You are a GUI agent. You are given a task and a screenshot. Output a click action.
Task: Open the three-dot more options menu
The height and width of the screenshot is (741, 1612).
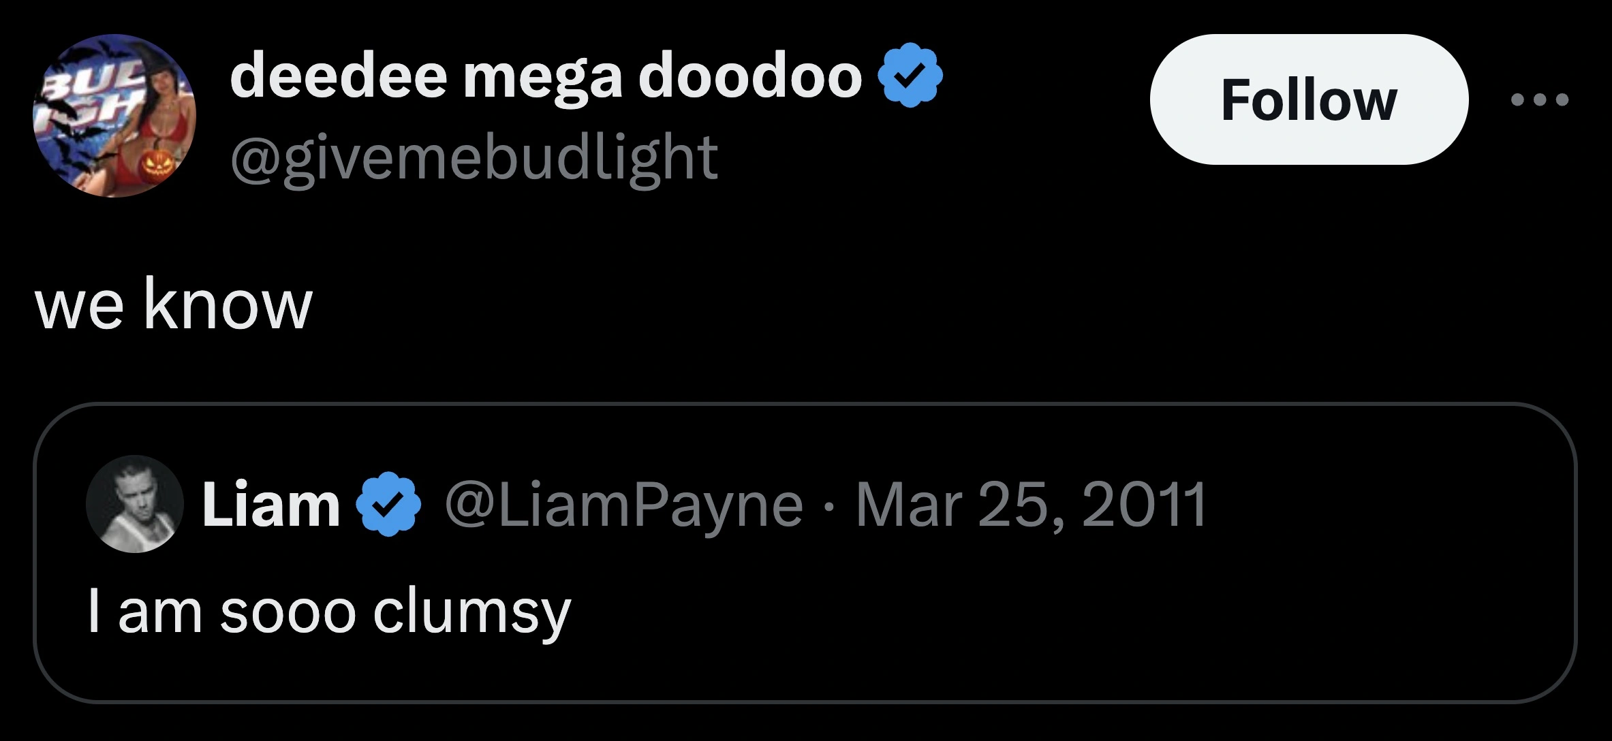click(1539, 100)
